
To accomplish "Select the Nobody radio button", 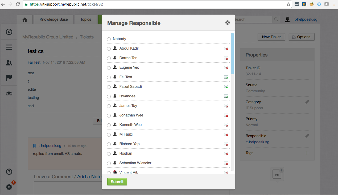I will (109, 39).
